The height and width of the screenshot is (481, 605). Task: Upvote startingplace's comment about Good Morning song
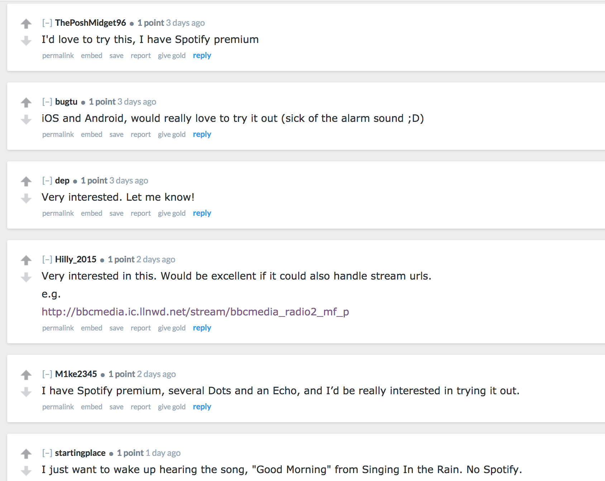[x=26, y=454]
